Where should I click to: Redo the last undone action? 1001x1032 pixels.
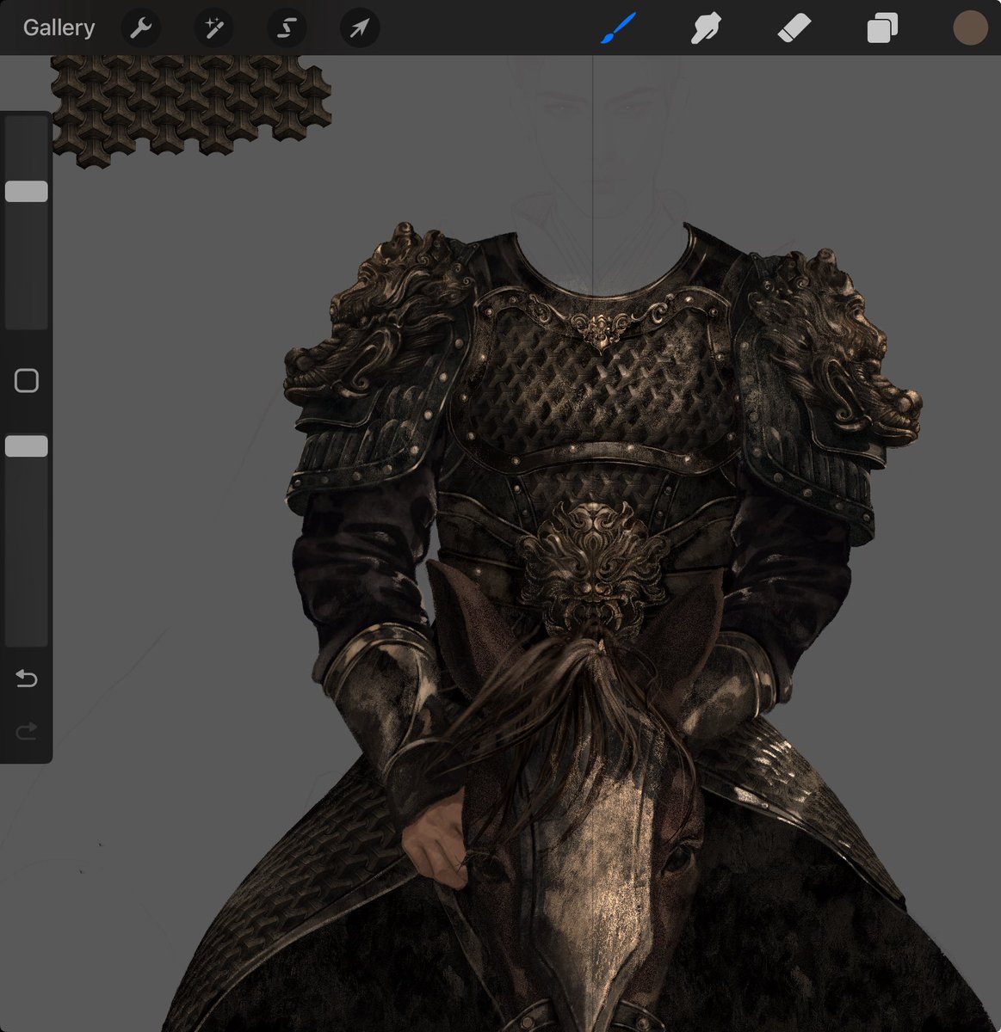click(x=27, y=731)
